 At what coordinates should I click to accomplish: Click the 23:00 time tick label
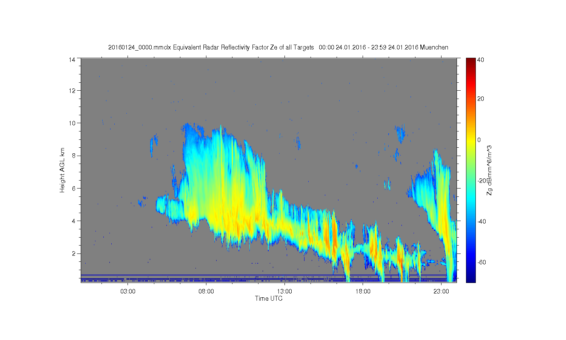pyautogui.click(x=441, y=292)
